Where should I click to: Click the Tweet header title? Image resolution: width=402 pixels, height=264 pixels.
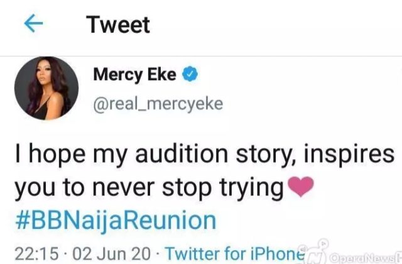pyautogui.click(x=118, y=25)
